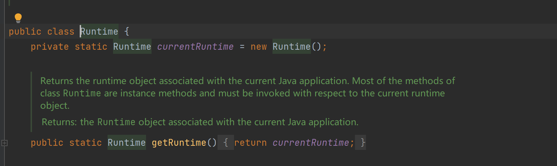This screenshot has height=166, width=557.
Task: Click the collapsed opening brace after getRuntime()
Action: (x=226, y=143)
